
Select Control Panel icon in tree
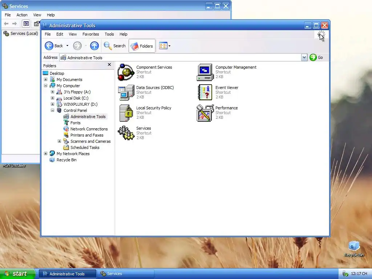(x=59, y=110)
